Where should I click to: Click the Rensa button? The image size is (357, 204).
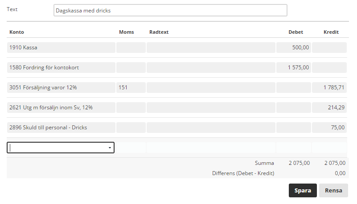pyautogui.click(x=333, y=190)
